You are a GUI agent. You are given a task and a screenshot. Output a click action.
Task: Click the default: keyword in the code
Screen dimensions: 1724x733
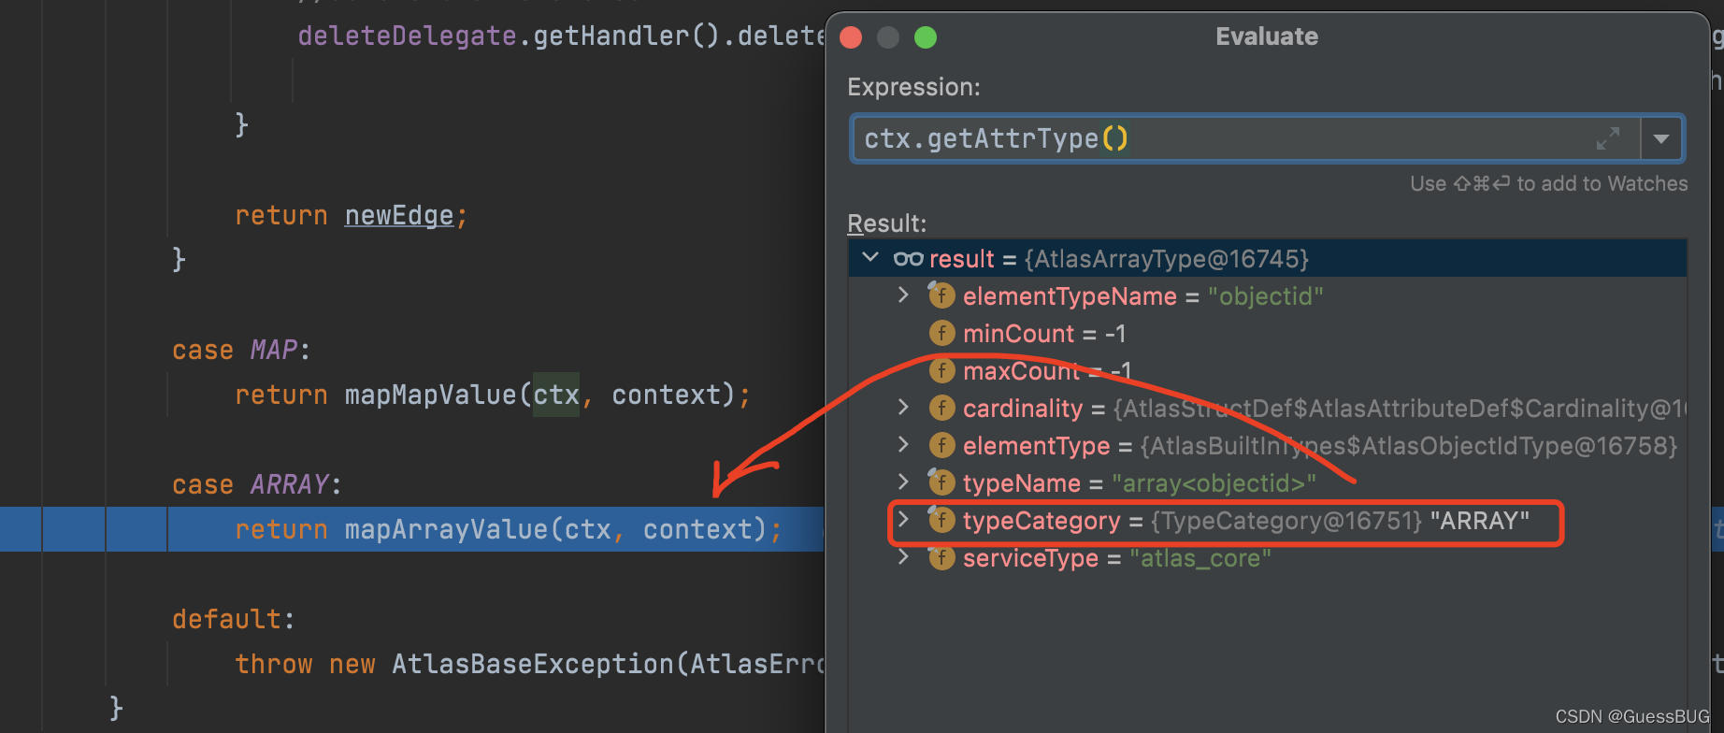point(233,619)
